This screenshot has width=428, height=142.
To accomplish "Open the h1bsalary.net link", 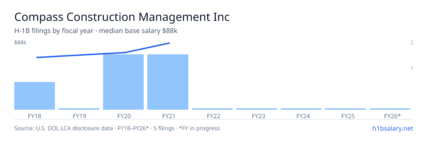I will point(393,128).
